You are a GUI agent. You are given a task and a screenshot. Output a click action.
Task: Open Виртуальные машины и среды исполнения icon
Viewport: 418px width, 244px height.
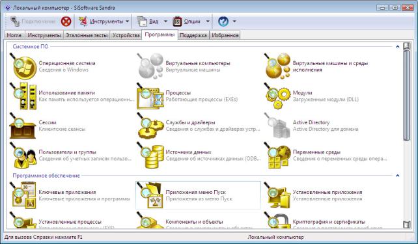point(277,66)
